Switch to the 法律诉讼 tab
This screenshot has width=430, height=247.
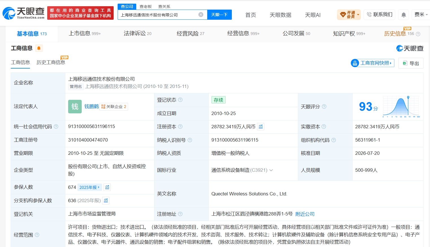(138, 34)
